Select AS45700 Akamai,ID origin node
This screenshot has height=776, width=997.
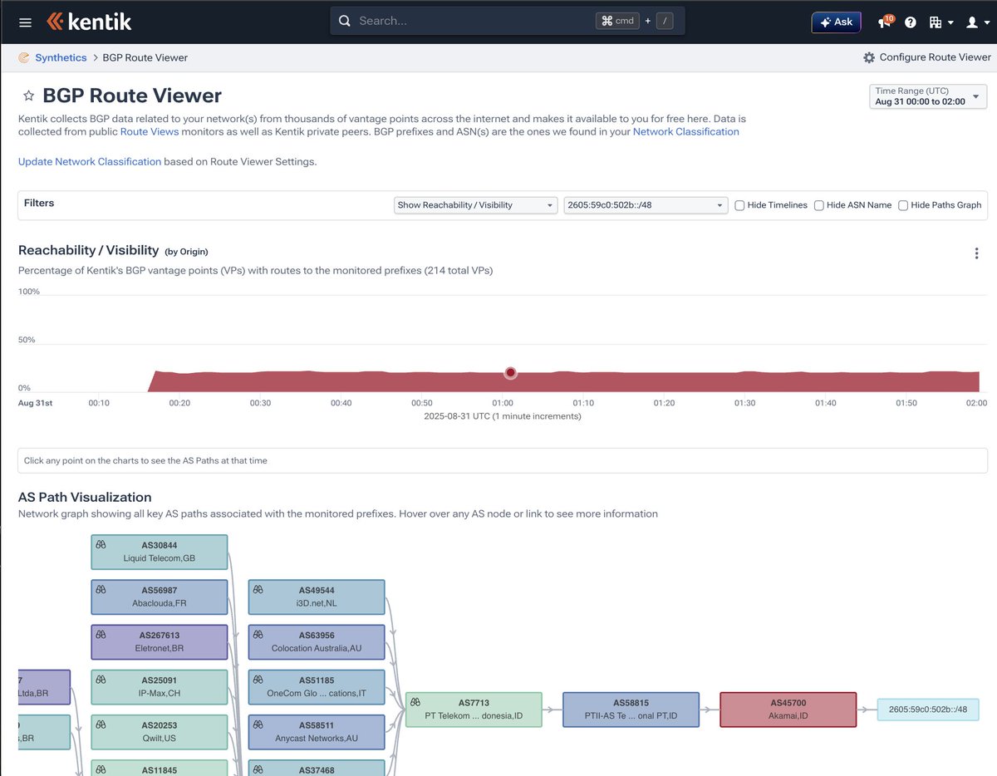788,710
